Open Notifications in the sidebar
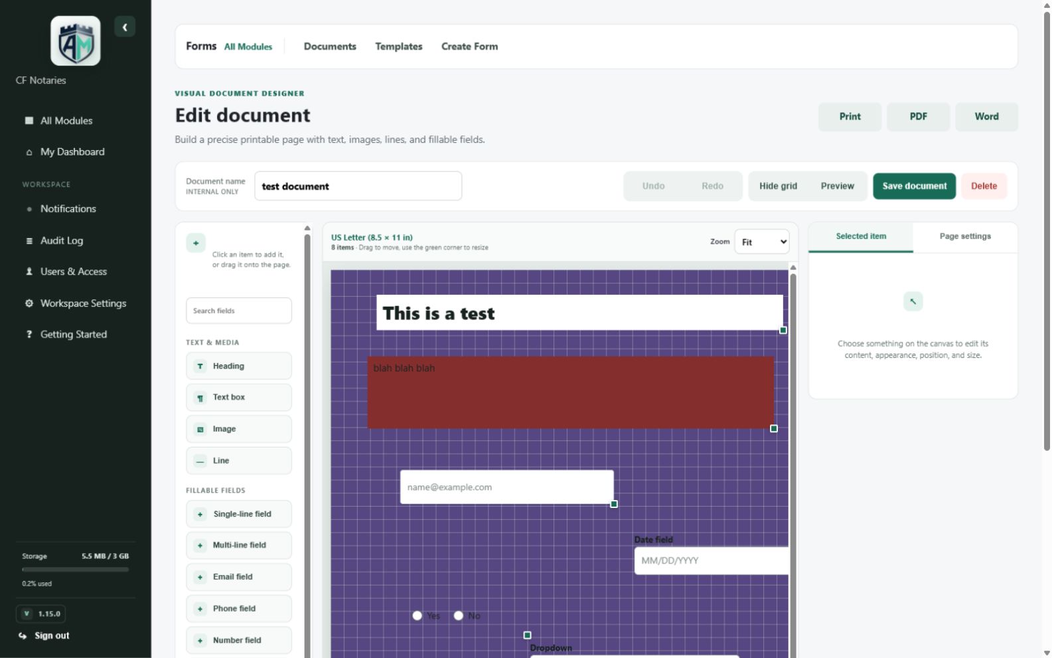 pos(68,209)
